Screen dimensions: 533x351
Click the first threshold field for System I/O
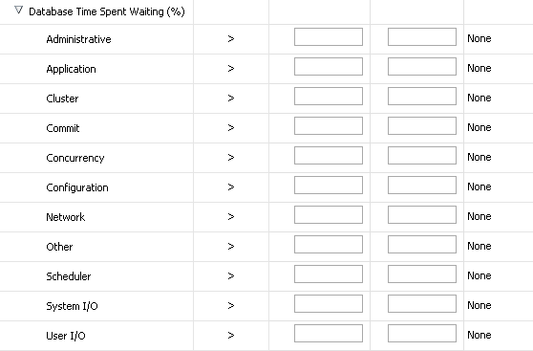(x=329, y=303)
